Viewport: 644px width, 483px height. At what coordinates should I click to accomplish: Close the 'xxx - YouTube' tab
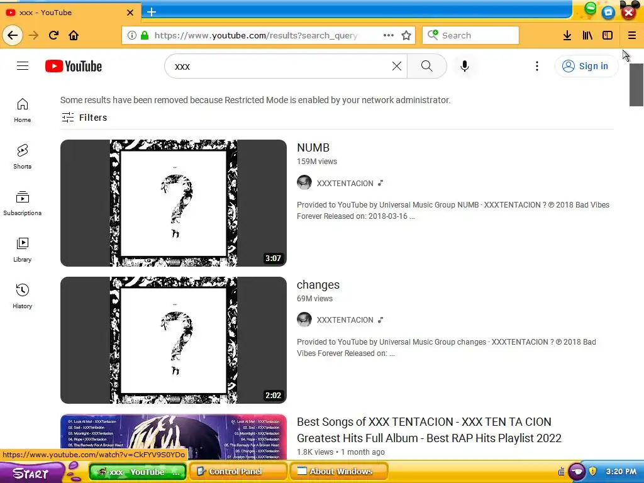pos(130,13)
